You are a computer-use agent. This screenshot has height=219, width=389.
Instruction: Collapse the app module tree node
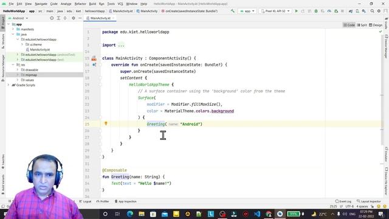point(9,24)
